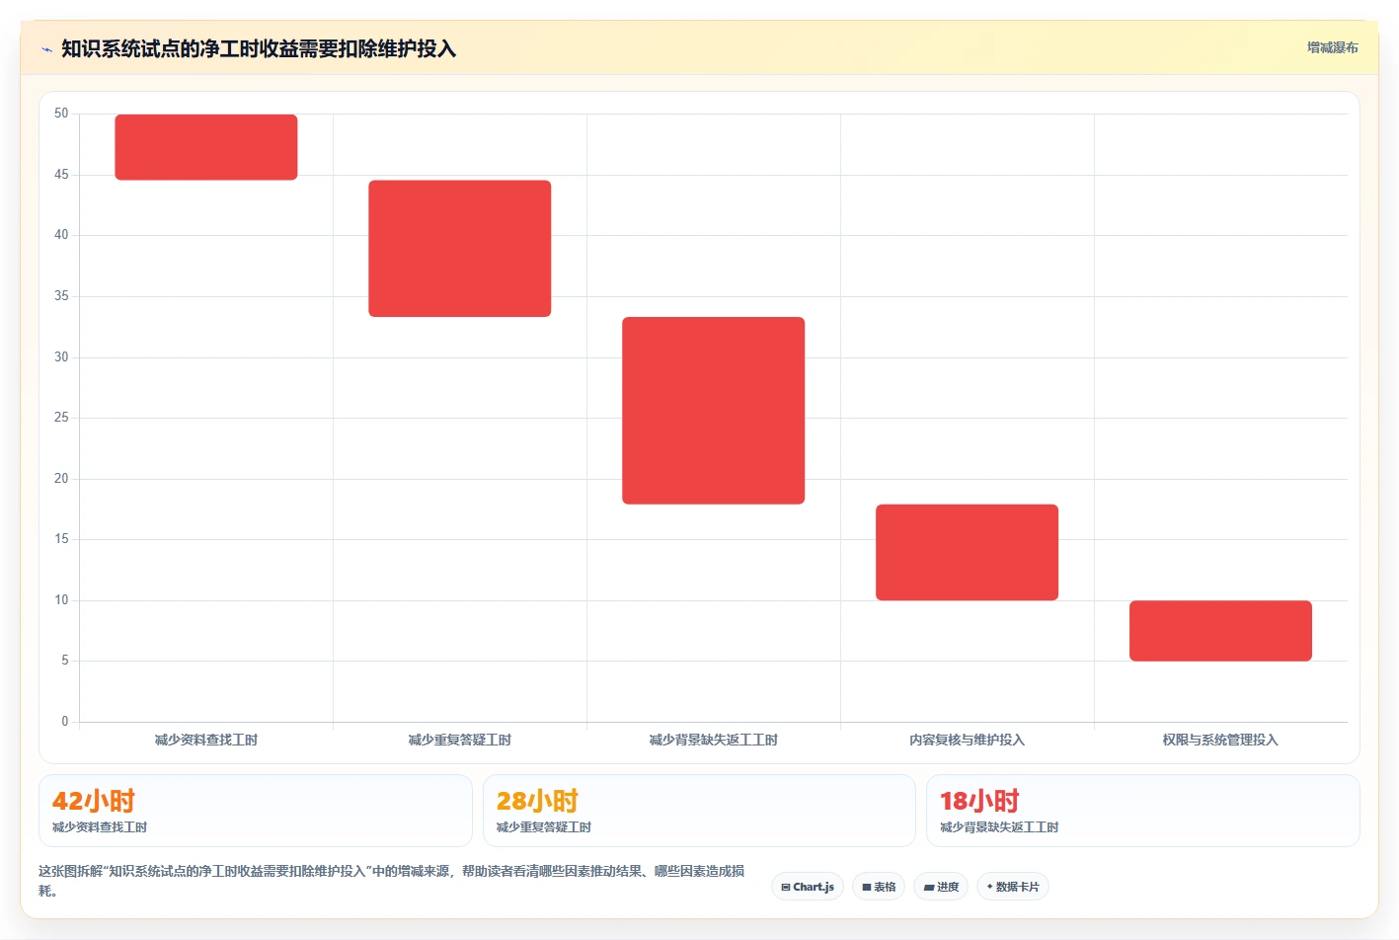1399x940 pixels.
Task: Click the chart title 知识系统试点的净工时收益需要扣除维护投入
Action: 259,48
